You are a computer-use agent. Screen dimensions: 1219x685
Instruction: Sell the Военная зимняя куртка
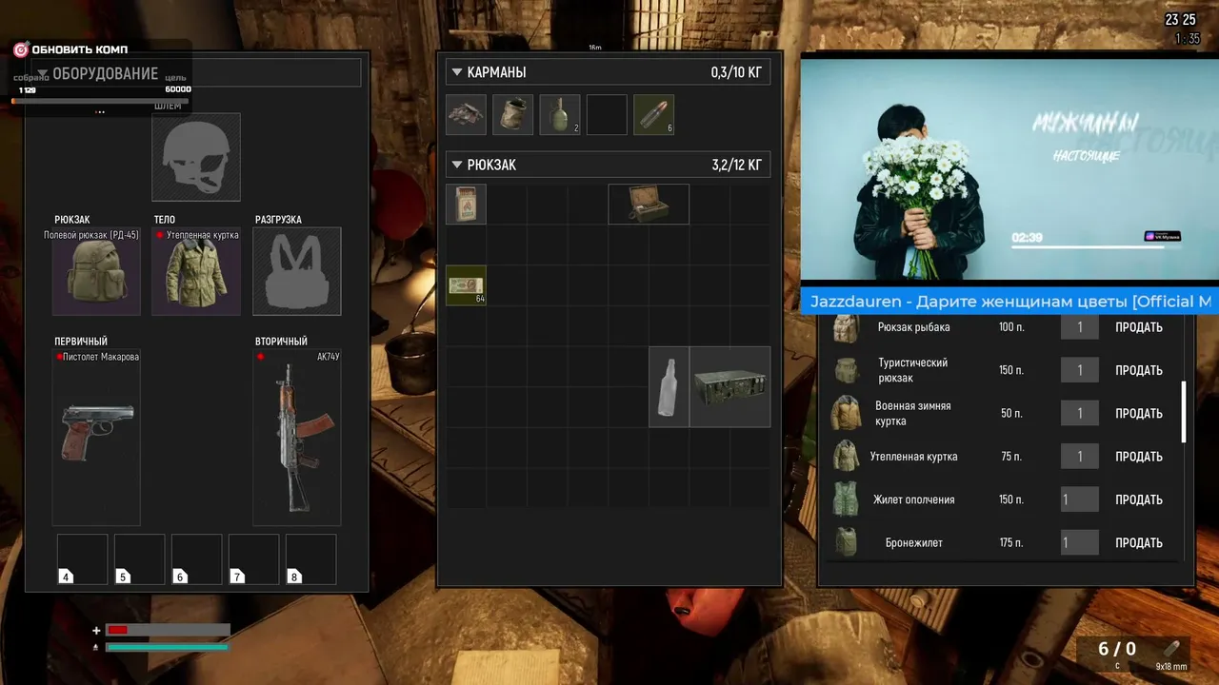[1139, 414]
